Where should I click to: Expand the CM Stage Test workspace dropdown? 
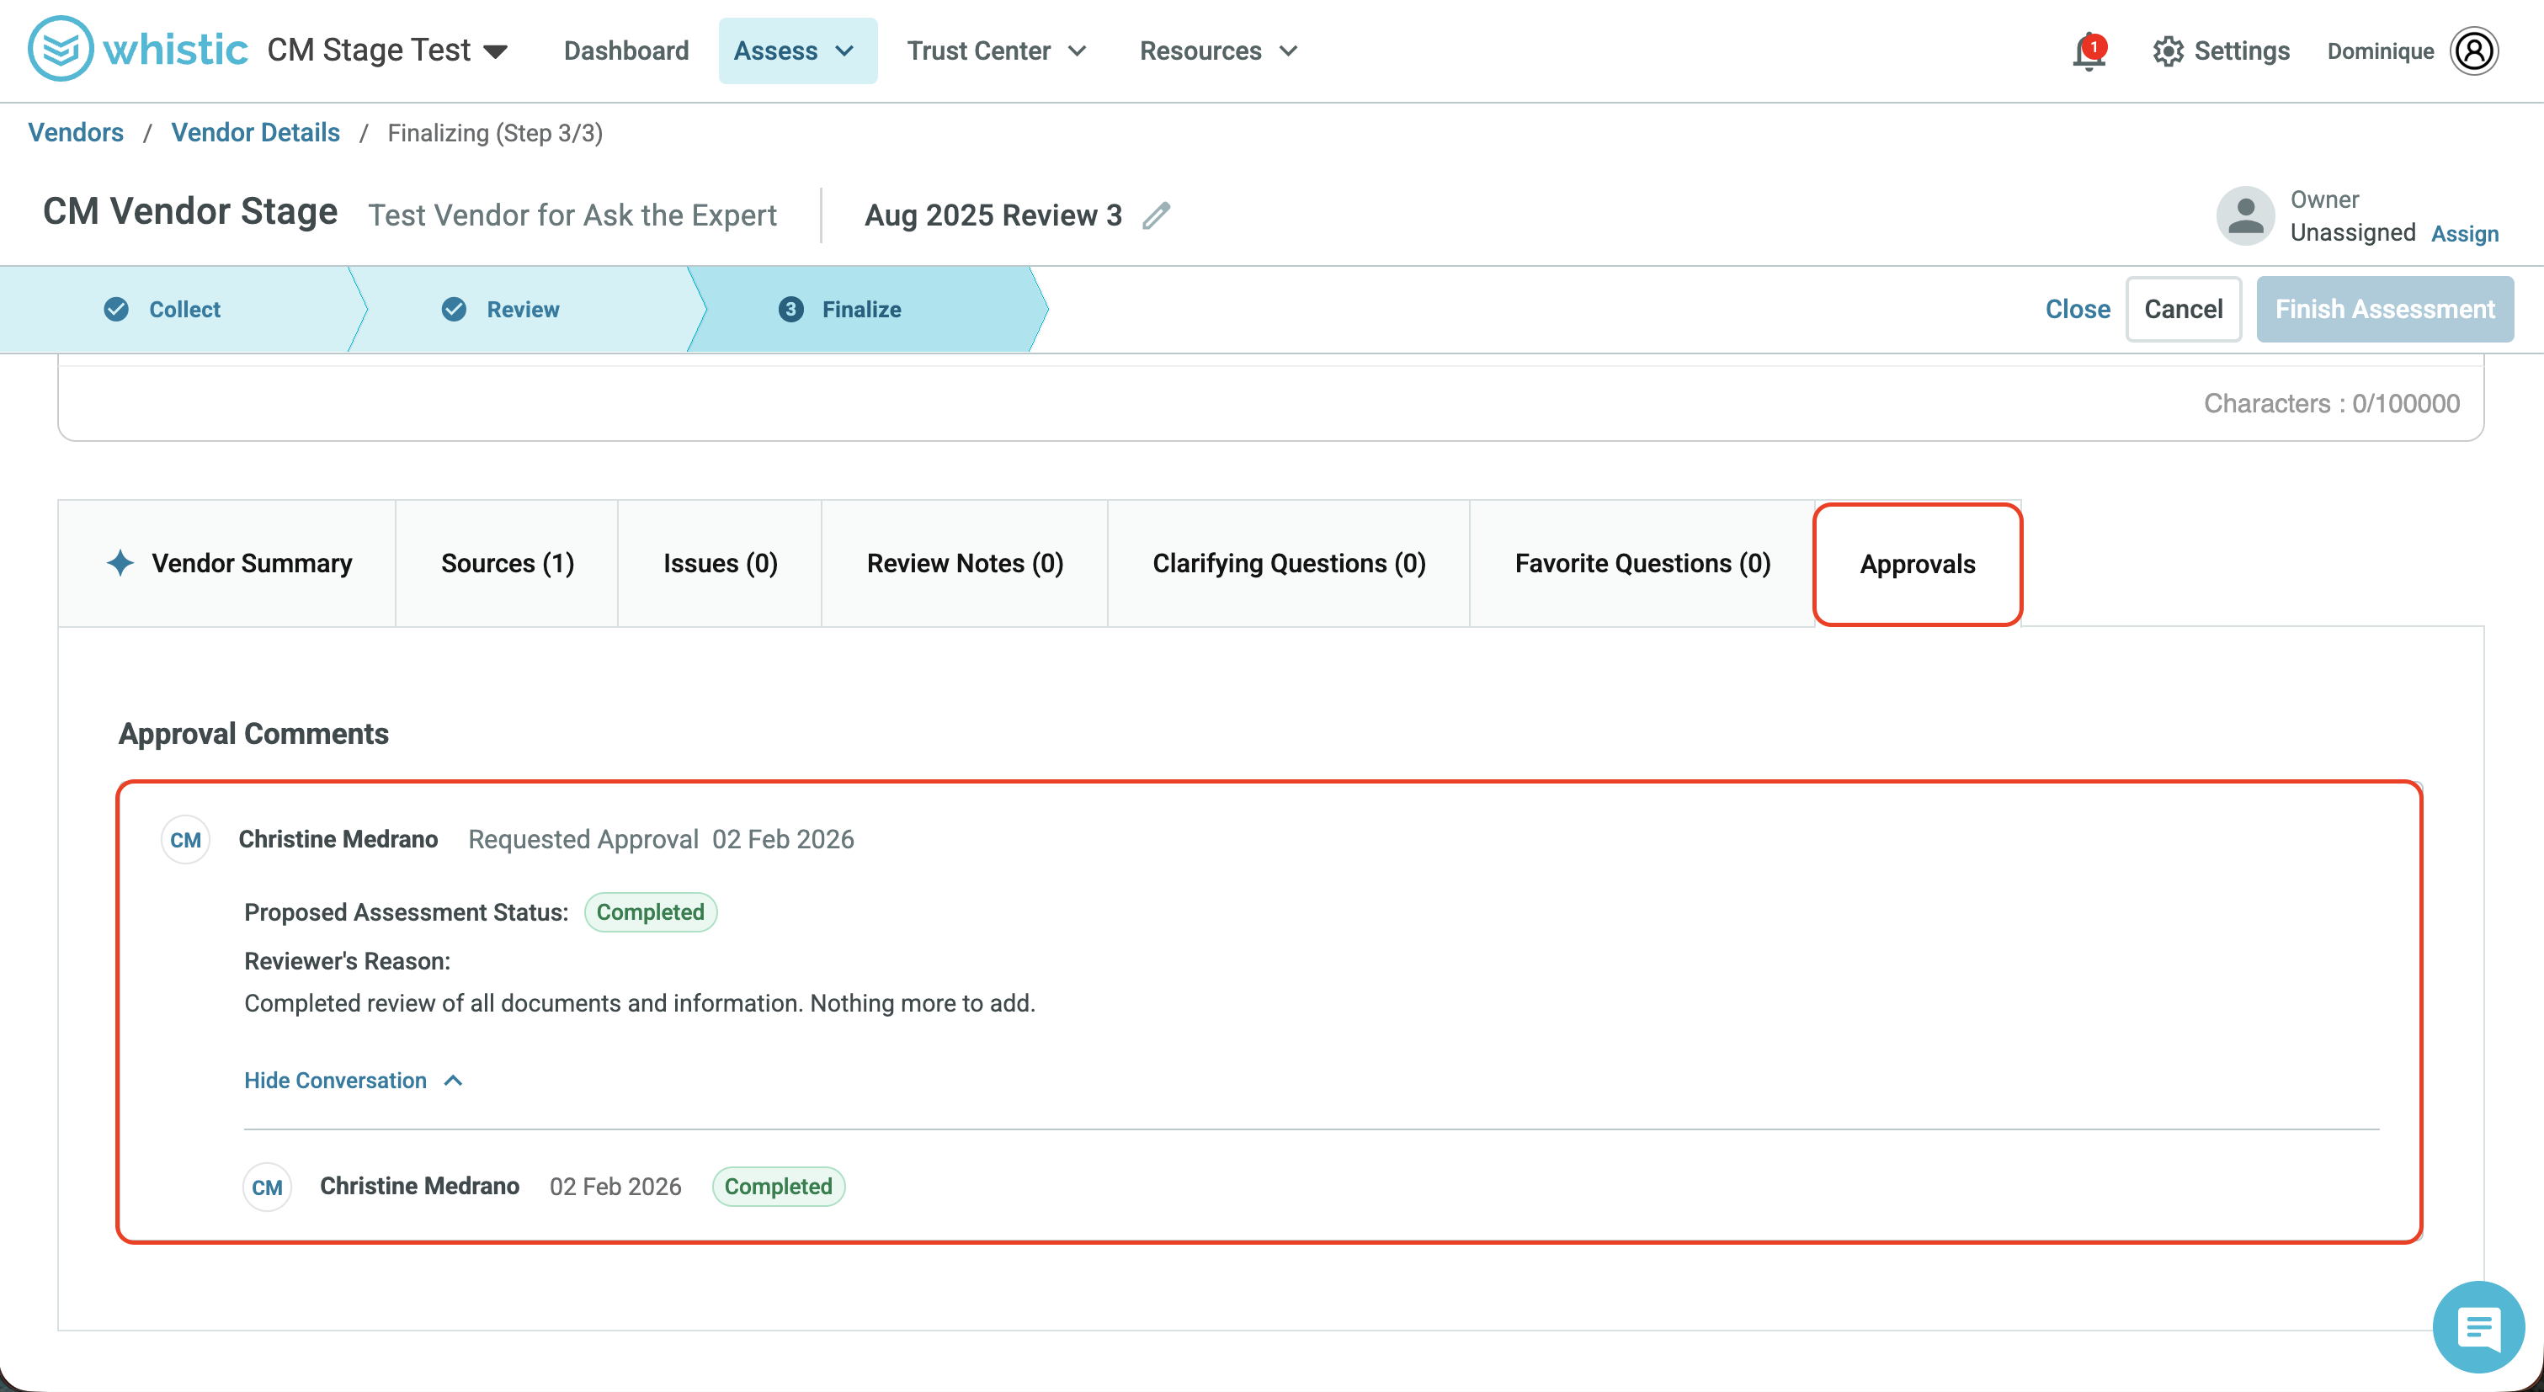point(388,50)
